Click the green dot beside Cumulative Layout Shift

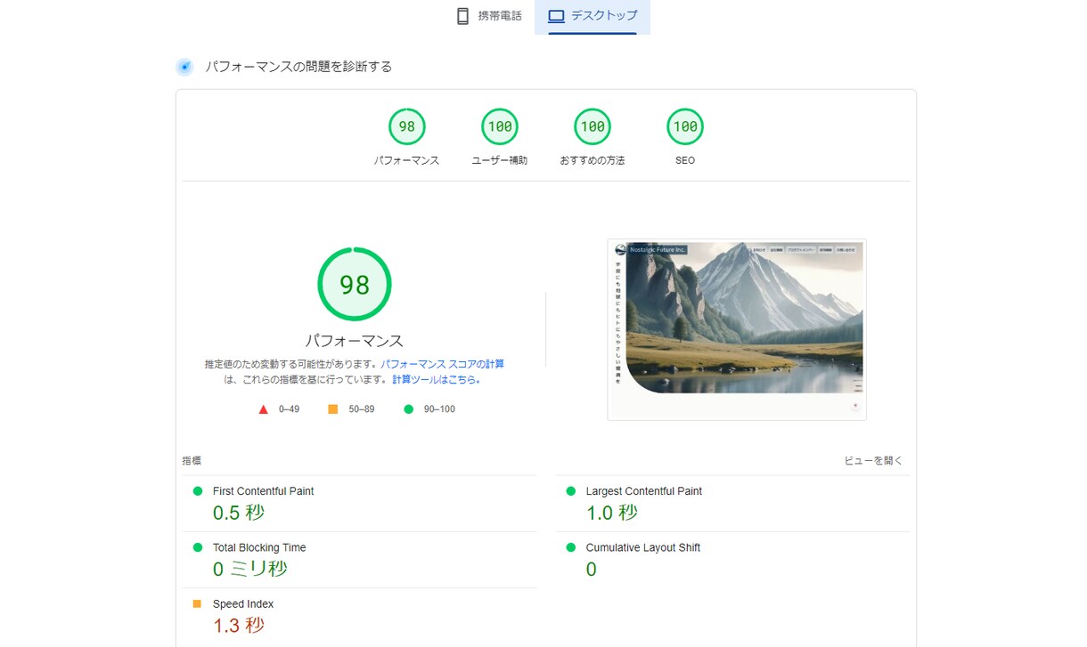pyautogui.click(x=570, y=547)
